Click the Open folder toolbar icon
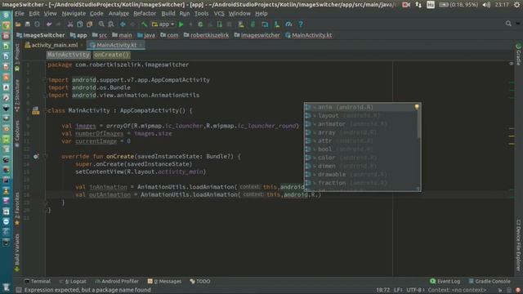Image resolution: width=523 pixels, height=294 pixels. click(x=18, y=24)
